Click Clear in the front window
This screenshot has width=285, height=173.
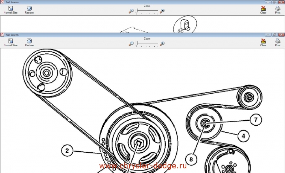[x=263, y=42]
